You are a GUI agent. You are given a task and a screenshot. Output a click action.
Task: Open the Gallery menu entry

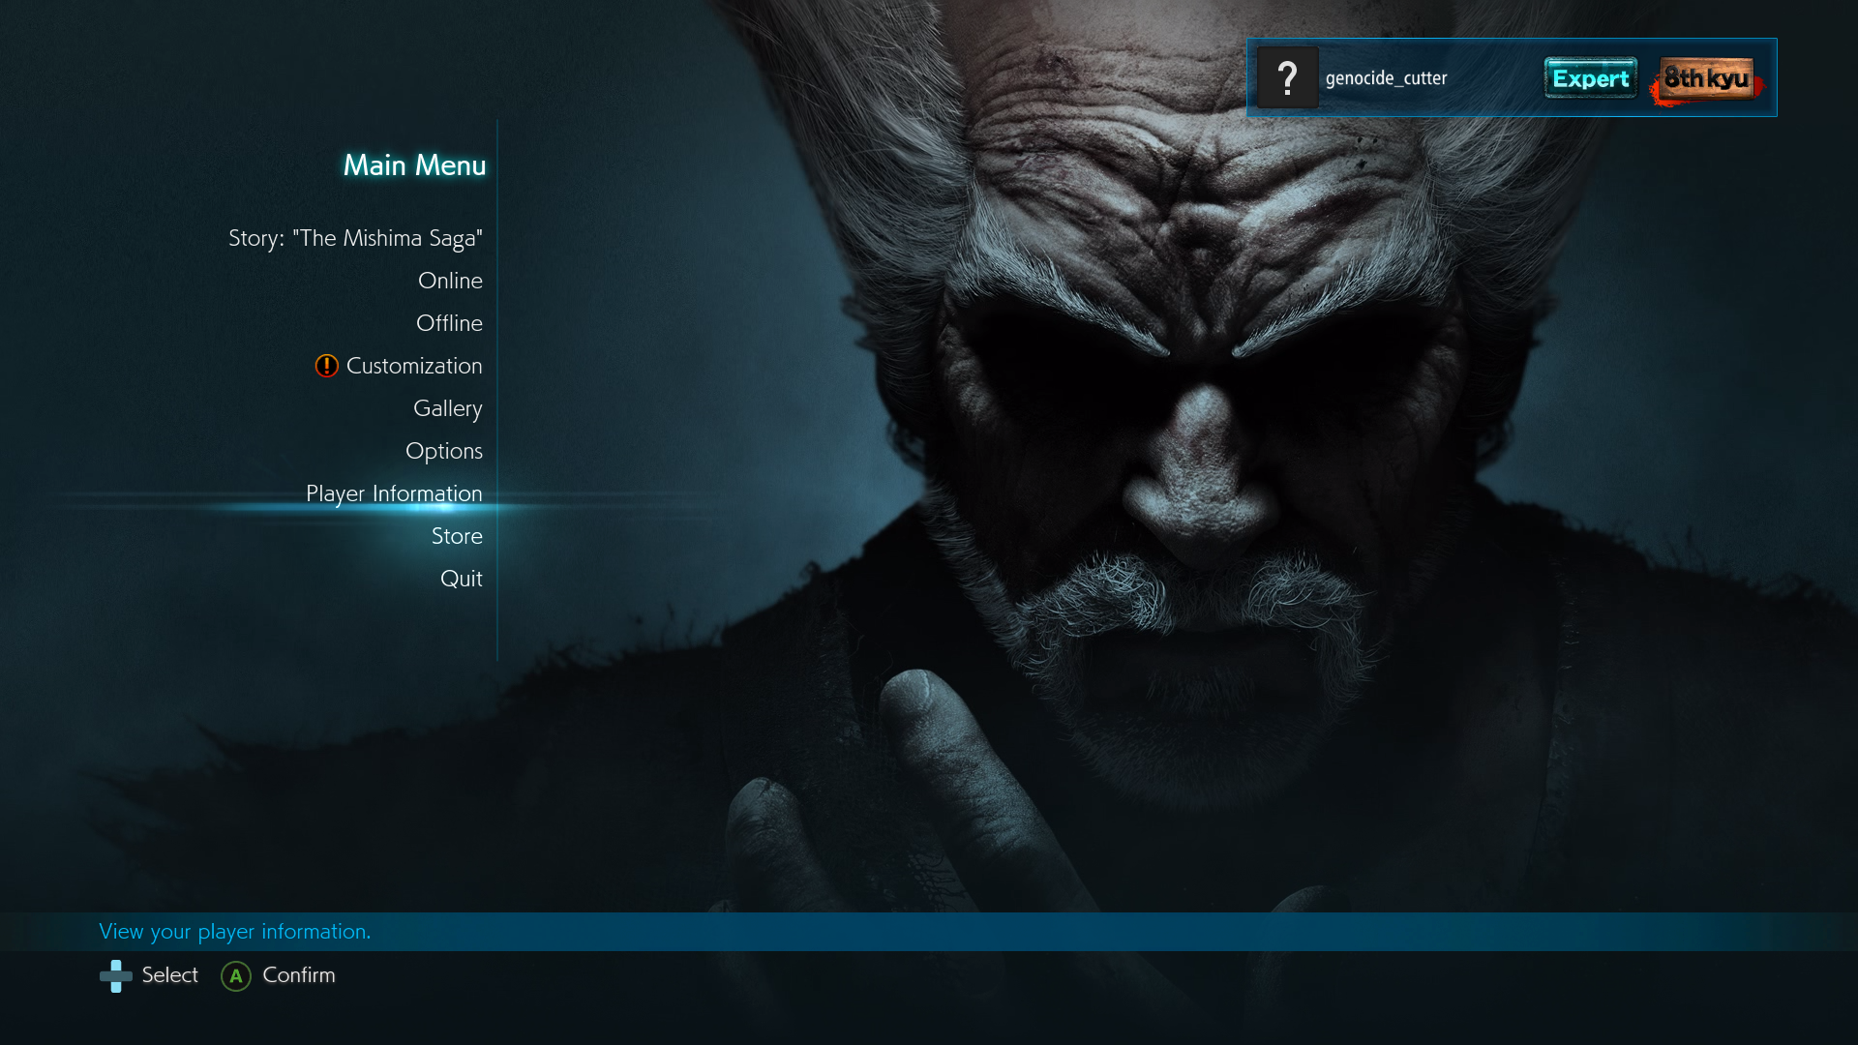pos(447,409)
